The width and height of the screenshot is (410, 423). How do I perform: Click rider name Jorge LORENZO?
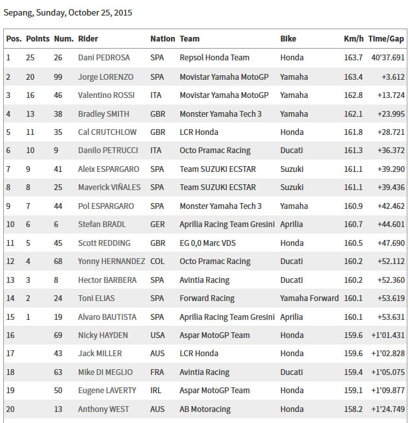pyautogui.click(x=106, y=77)
